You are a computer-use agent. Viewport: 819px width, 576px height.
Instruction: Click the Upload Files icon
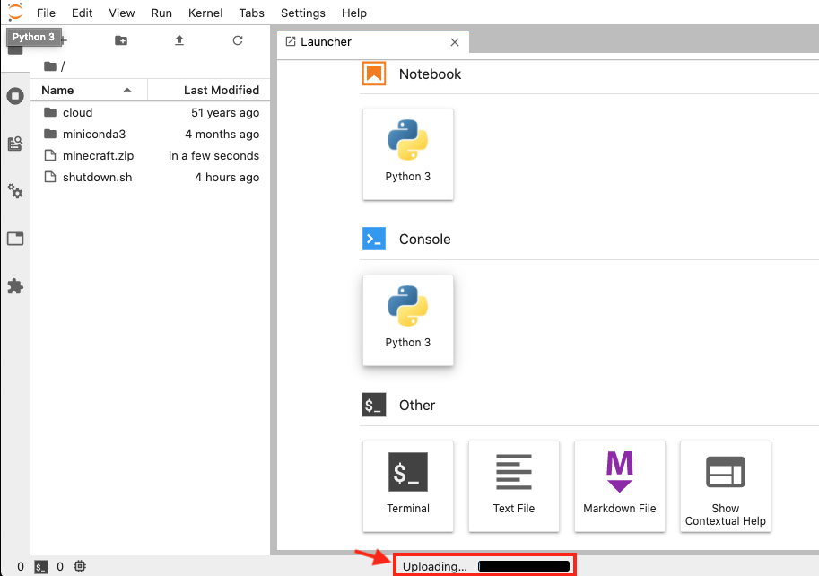coord(179,40)
